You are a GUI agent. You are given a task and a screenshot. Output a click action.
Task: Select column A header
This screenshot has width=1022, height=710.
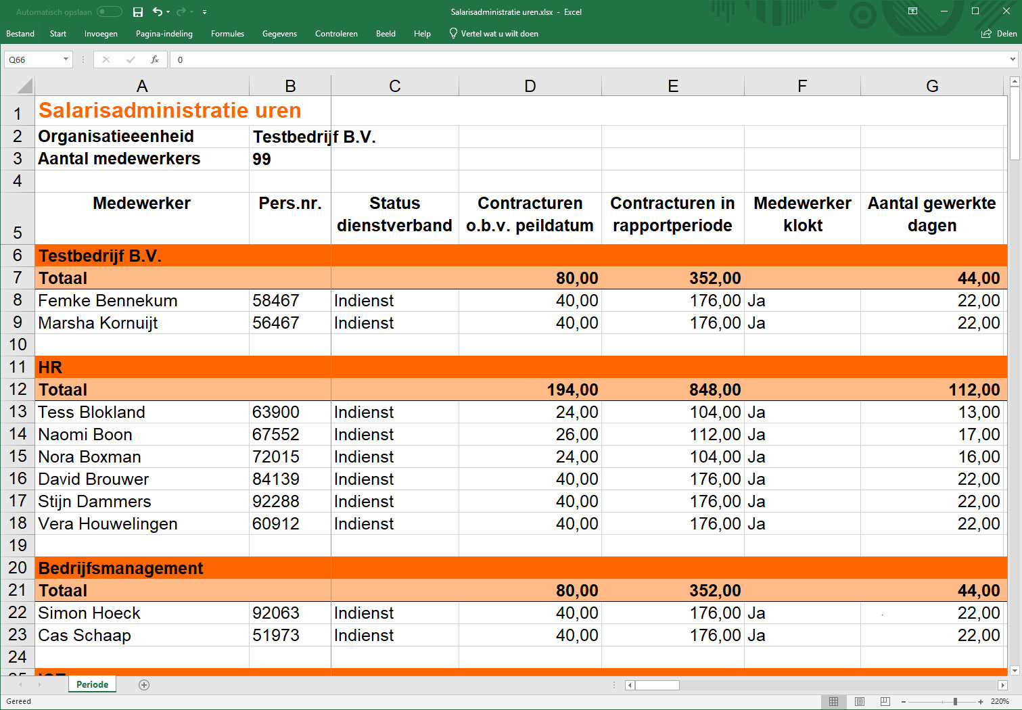click(x=142, y=86)
